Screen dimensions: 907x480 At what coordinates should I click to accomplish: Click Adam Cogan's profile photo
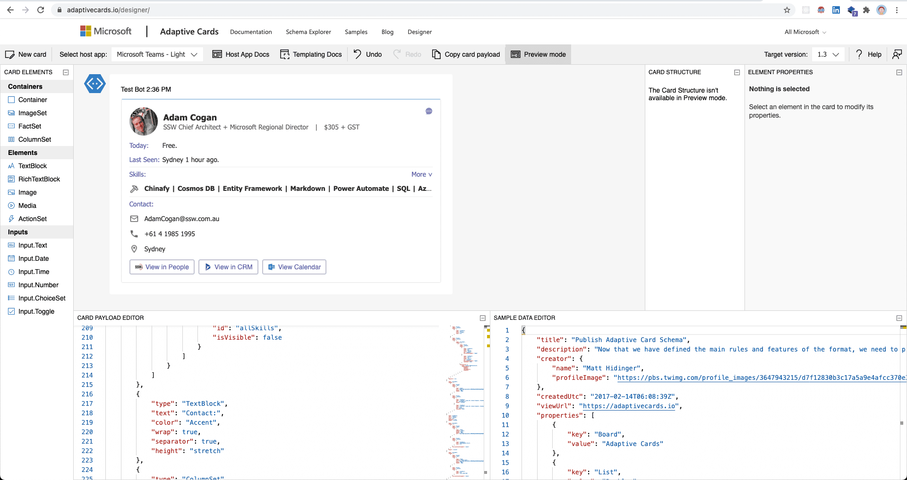coord(144,121)
